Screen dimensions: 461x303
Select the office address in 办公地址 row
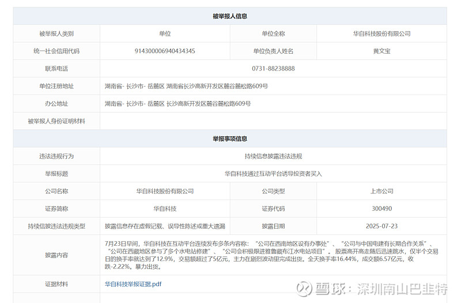(x=178, y=104)
